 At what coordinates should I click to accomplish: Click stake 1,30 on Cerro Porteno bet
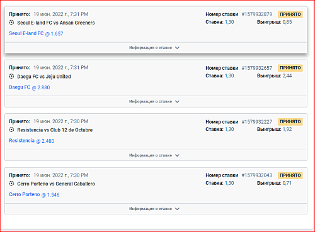coord(229,183)
